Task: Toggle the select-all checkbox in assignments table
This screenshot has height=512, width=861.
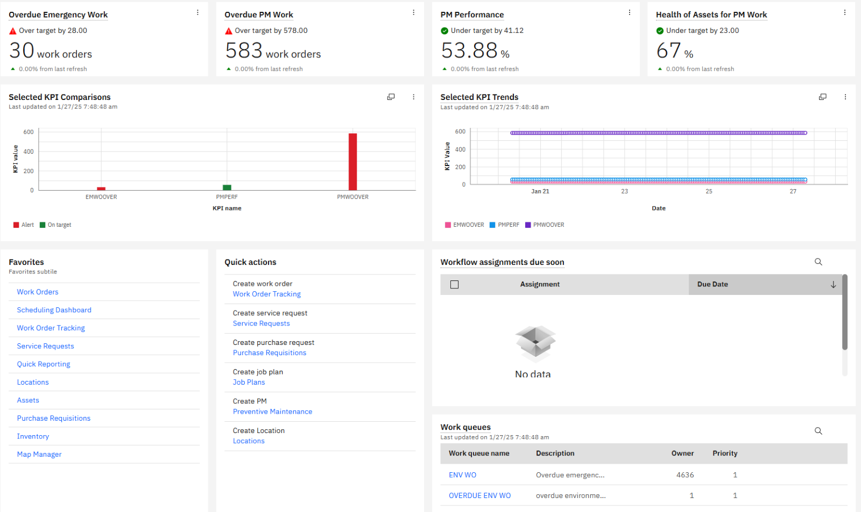Action: pyautogui.click(x=454, y=284)
